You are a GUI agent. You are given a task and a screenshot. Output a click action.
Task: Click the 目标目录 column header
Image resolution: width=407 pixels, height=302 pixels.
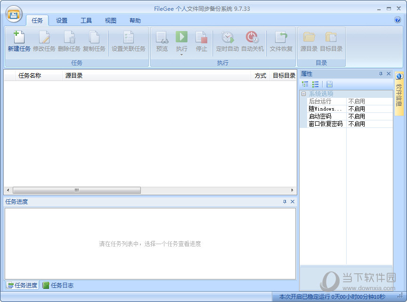[x=284, y=76]
